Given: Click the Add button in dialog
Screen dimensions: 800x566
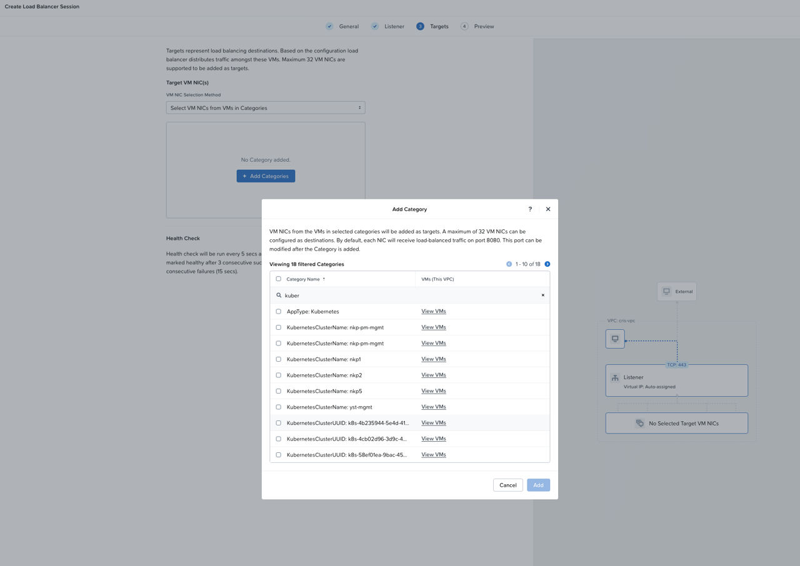Looking at the screenshot, I should pos(538,485).
